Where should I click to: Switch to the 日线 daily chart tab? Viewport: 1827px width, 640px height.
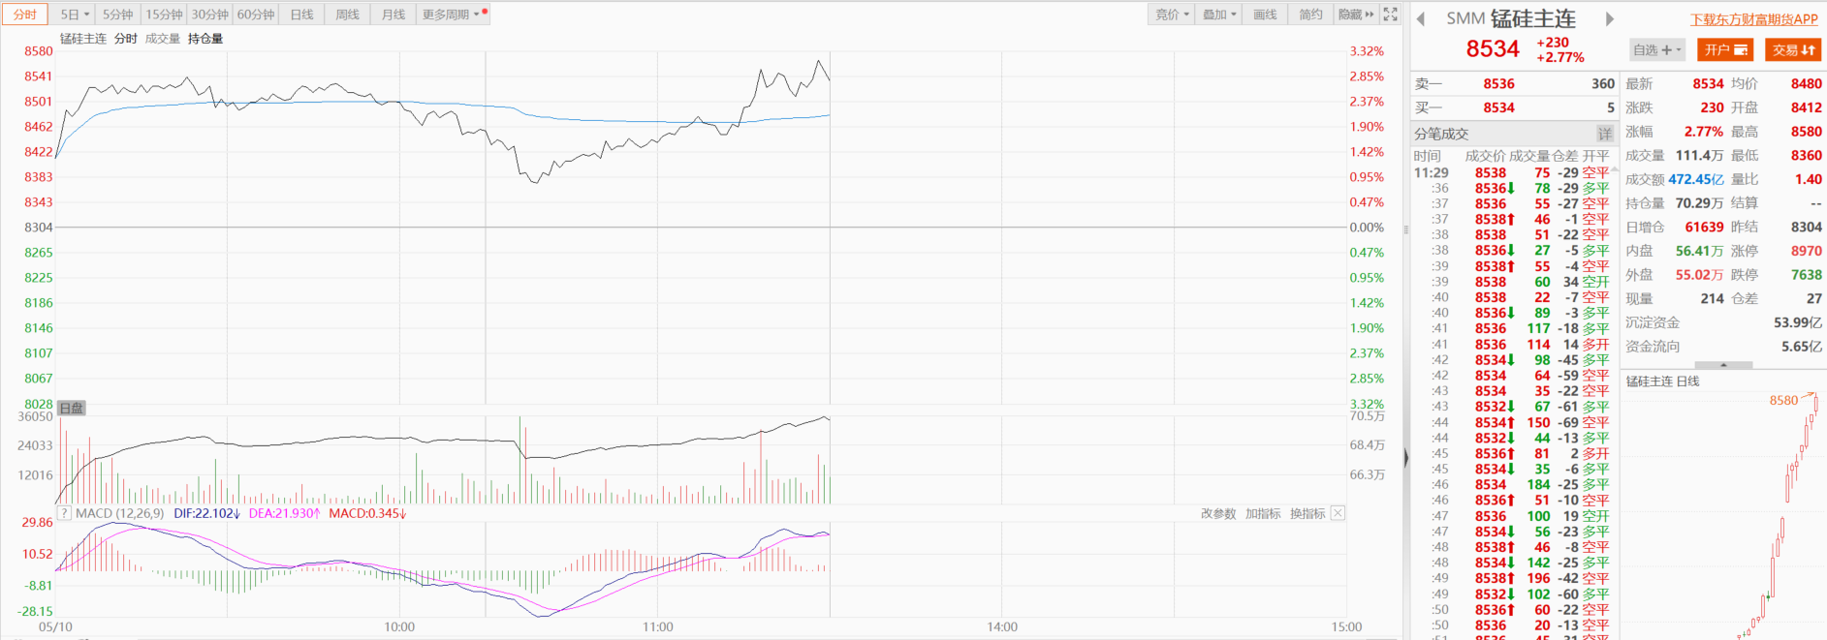302,15
